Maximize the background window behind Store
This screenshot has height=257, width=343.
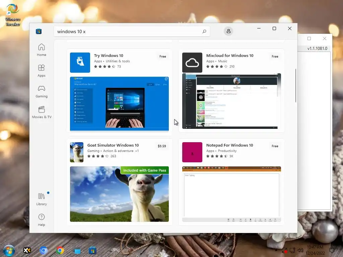(x=309, y=38)
